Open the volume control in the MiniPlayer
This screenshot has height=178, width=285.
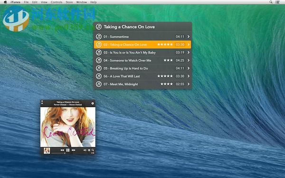[x=85, y=150]
